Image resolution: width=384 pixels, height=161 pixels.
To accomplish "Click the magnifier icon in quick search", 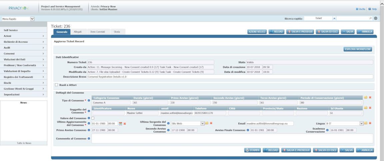I will click(x=371, y=18).
